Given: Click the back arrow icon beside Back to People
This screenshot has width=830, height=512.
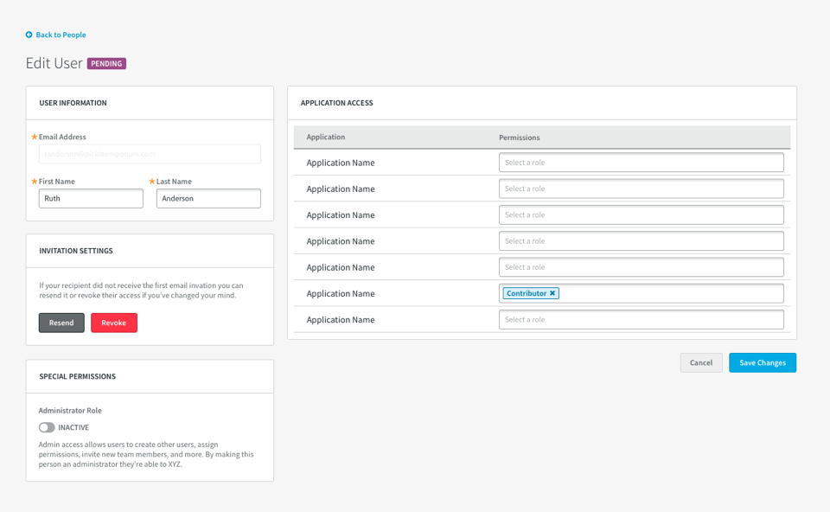Looking at the screenshot, I should tap(29, 35).
